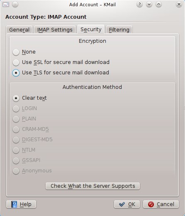Click the minimize down-arrow titlebar icon
This screenshot has height=216, width=185.
click(149, 5)
